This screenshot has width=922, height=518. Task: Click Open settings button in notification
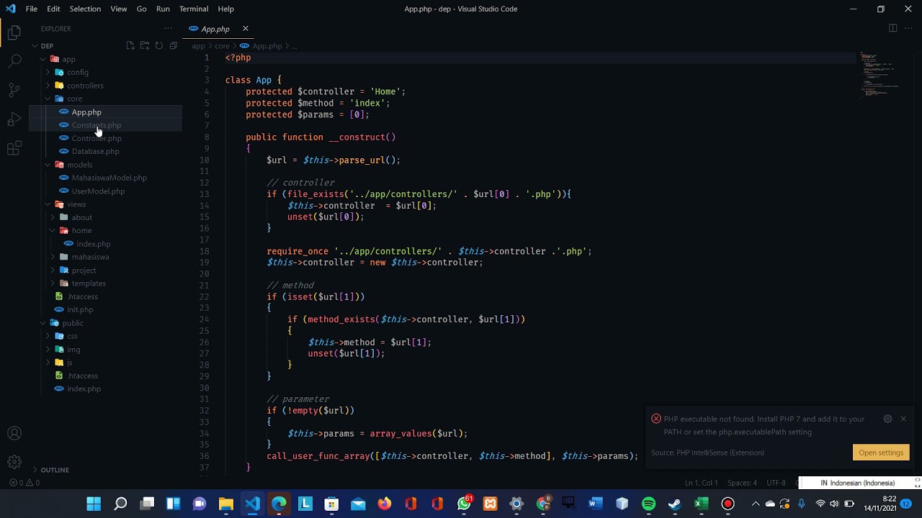point(881,453)
